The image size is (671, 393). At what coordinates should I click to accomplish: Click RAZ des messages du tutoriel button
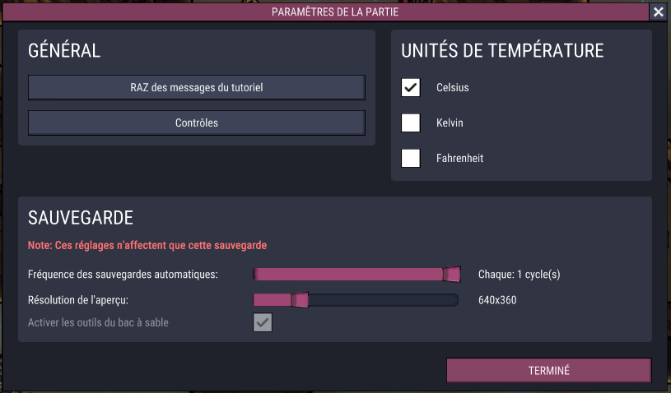tap(197, 87)
